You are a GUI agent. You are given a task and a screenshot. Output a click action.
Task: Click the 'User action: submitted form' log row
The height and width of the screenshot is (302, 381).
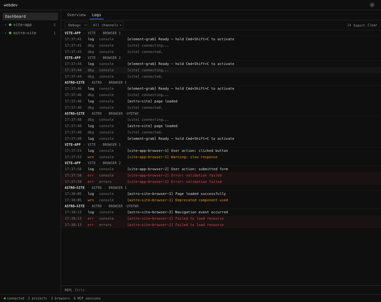point(221,169)
